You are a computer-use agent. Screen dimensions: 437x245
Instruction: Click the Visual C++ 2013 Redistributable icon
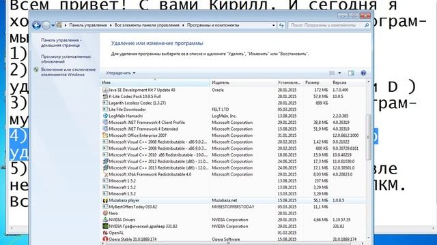coord(105,168)
